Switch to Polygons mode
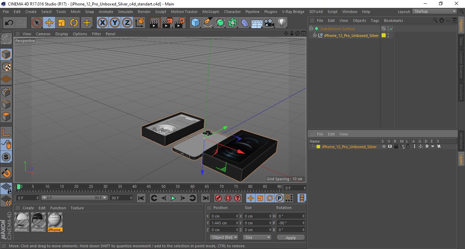Screen dimensions: 465x249 (x=6, y=116)
